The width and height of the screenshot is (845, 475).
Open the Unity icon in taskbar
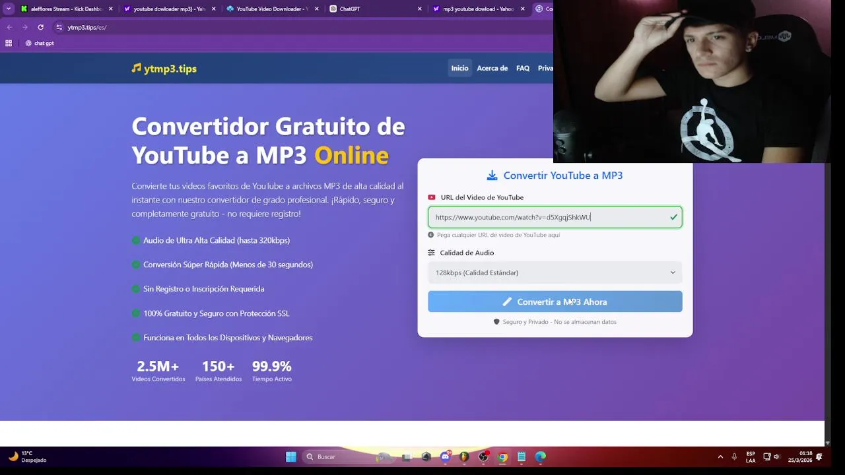(x=426, y=457)
